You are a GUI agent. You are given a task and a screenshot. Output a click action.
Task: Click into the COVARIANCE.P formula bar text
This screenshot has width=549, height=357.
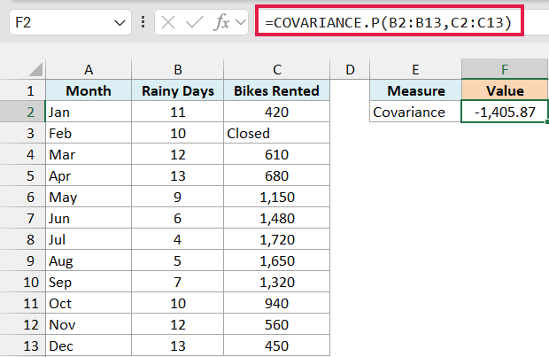coord(389,23)
